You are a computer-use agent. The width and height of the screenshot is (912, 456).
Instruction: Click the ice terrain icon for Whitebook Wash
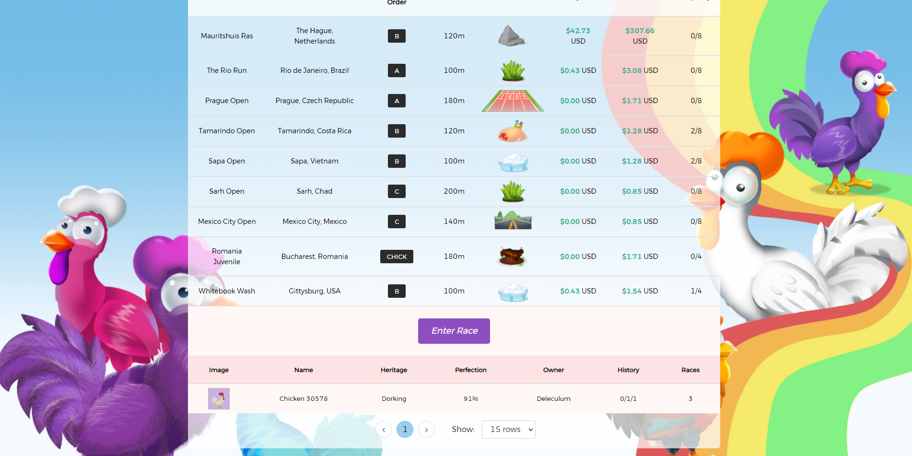click(513, 292)
